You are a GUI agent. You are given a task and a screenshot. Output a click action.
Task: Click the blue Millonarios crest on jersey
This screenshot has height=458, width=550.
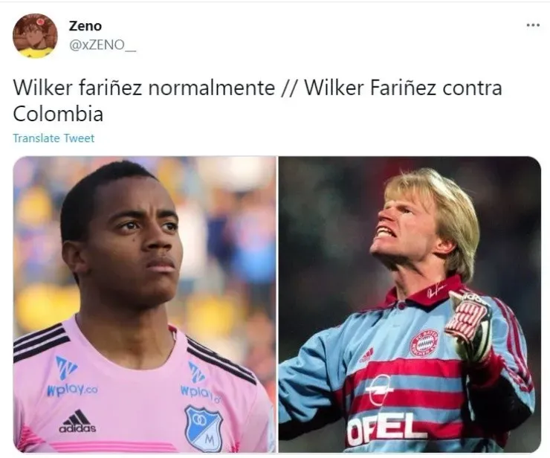pos(204,428)
